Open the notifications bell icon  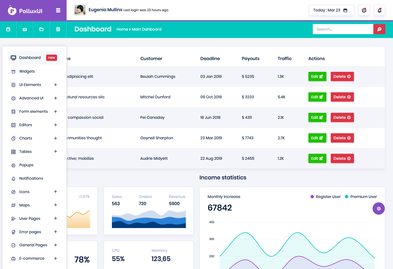379,10
